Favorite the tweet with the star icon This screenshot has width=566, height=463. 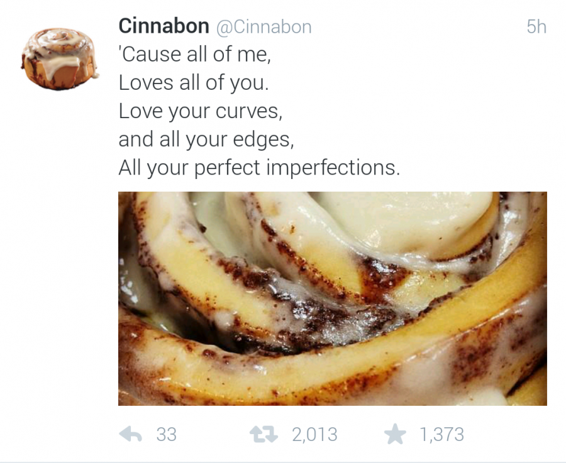[x=395, y=434]
